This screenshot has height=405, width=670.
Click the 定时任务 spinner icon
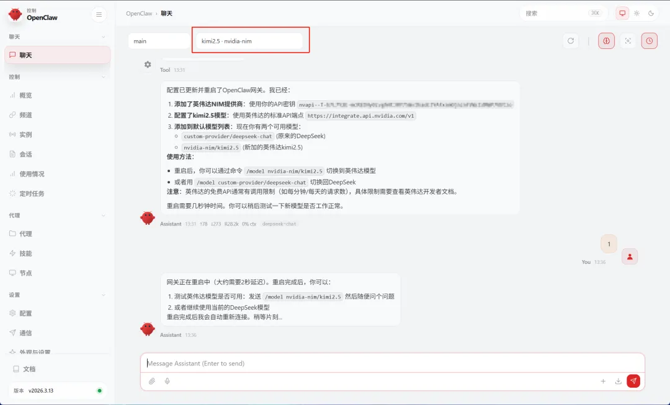coord(12,193)
